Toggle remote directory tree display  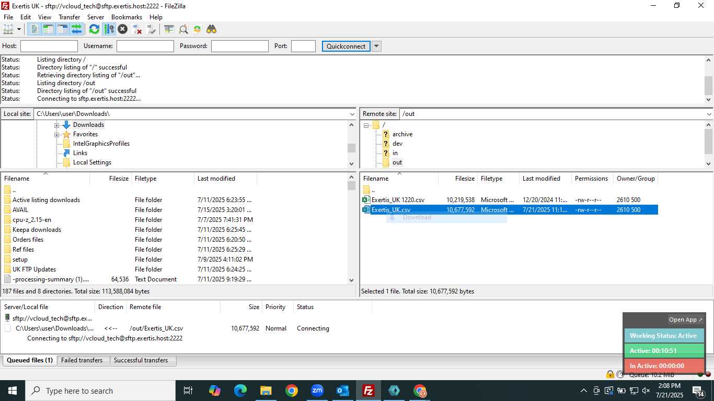[x=62, y=29]
